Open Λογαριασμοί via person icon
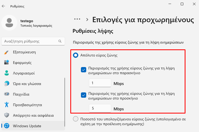 pyautogui.click(x=7, y=73)
